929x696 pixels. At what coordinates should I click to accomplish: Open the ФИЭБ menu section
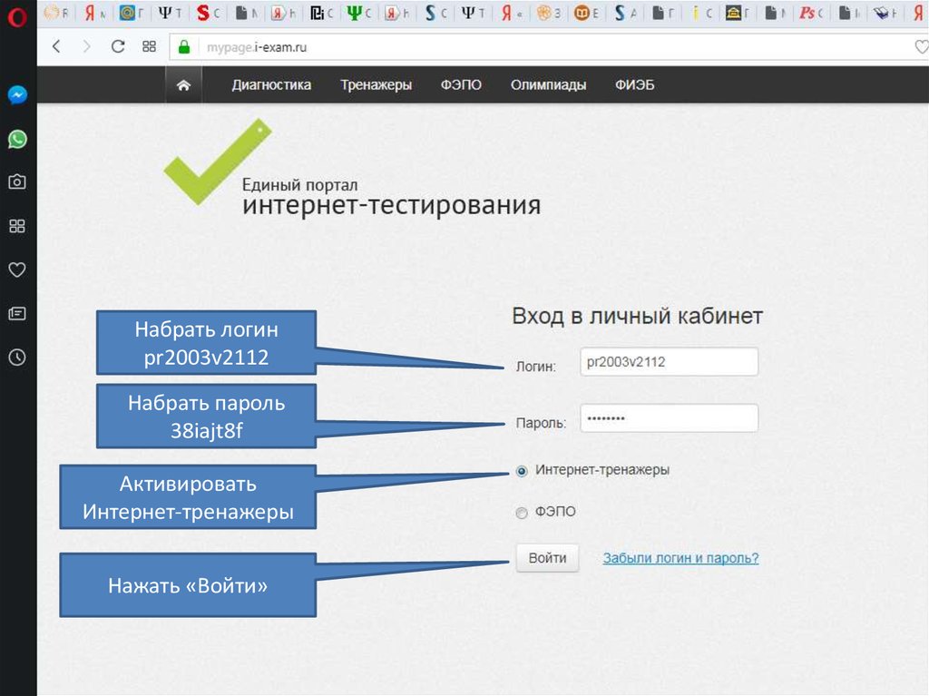634,84
